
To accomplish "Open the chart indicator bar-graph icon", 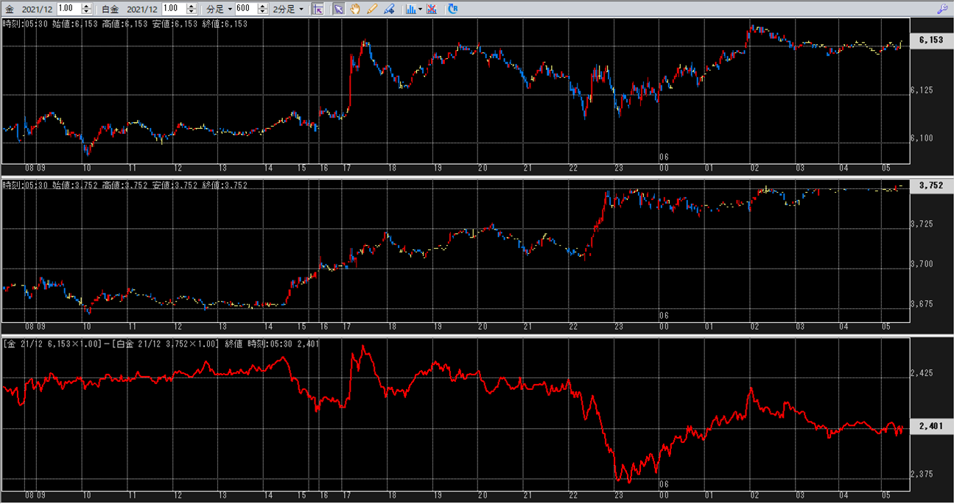I will (x=410, y=9).
